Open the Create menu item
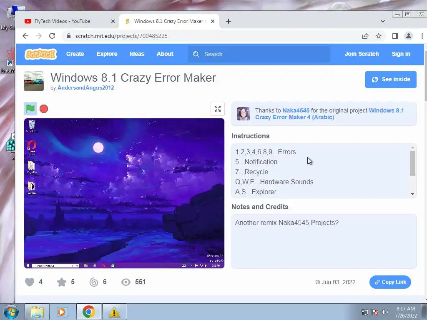Image resolution: width=427 pixels, height=320 pixels. pos(75,54)
